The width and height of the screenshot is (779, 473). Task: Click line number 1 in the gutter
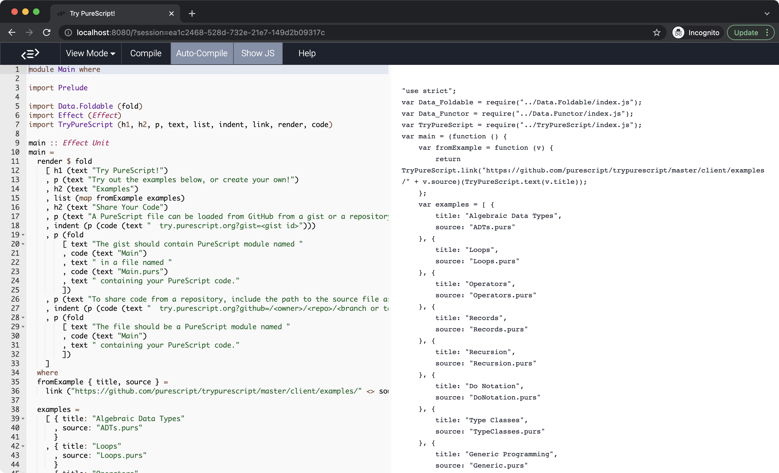click(x=17, y=69)
